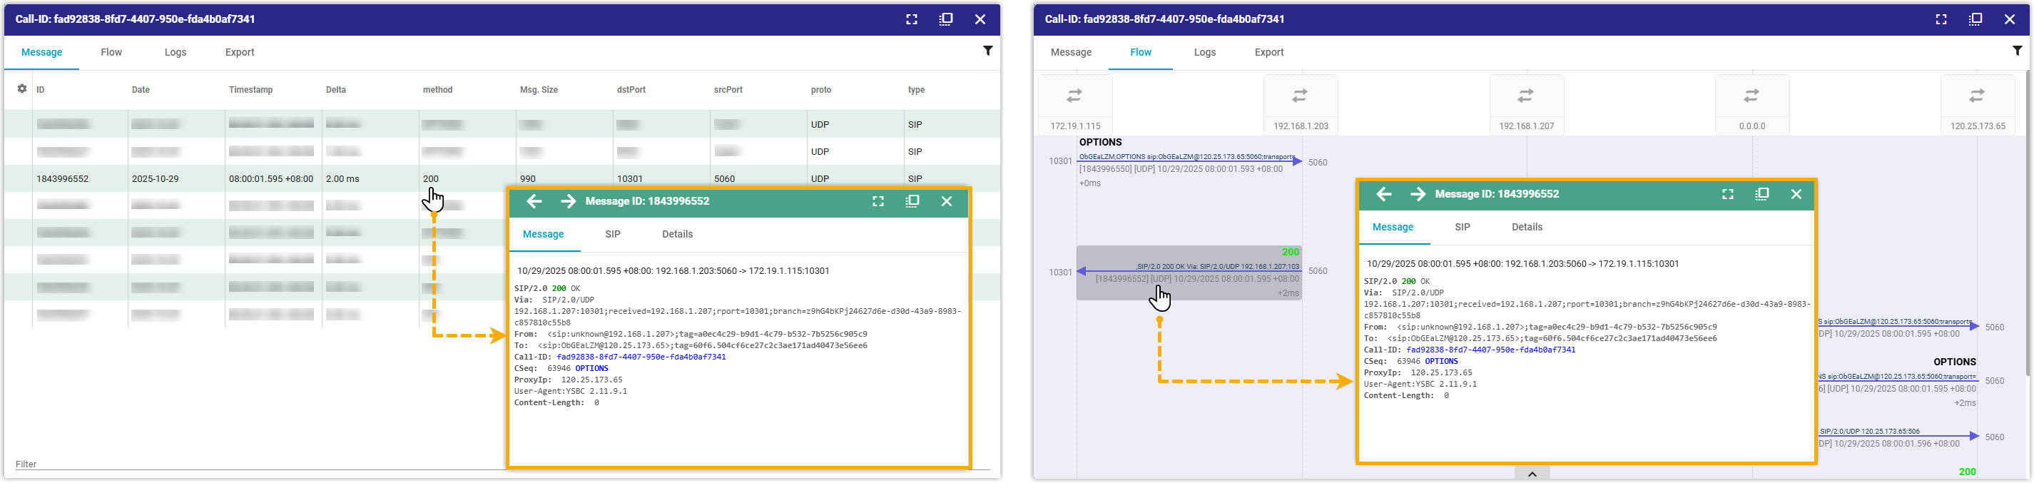The height and width of the screenshot is (483, 2034).
Task: Open the Export tab in right window
Action: (x=1269, y=52)
